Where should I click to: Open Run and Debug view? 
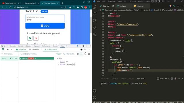(95, 27)
